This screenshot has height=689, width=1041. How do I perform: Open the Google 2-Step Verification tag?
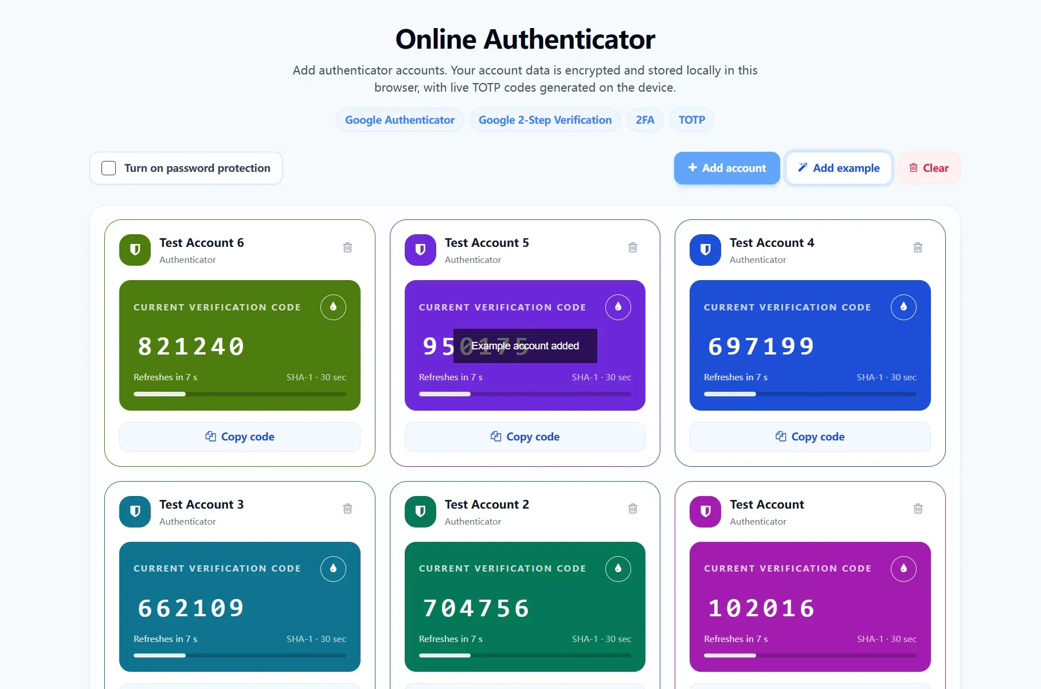click(x=545, y=120)
